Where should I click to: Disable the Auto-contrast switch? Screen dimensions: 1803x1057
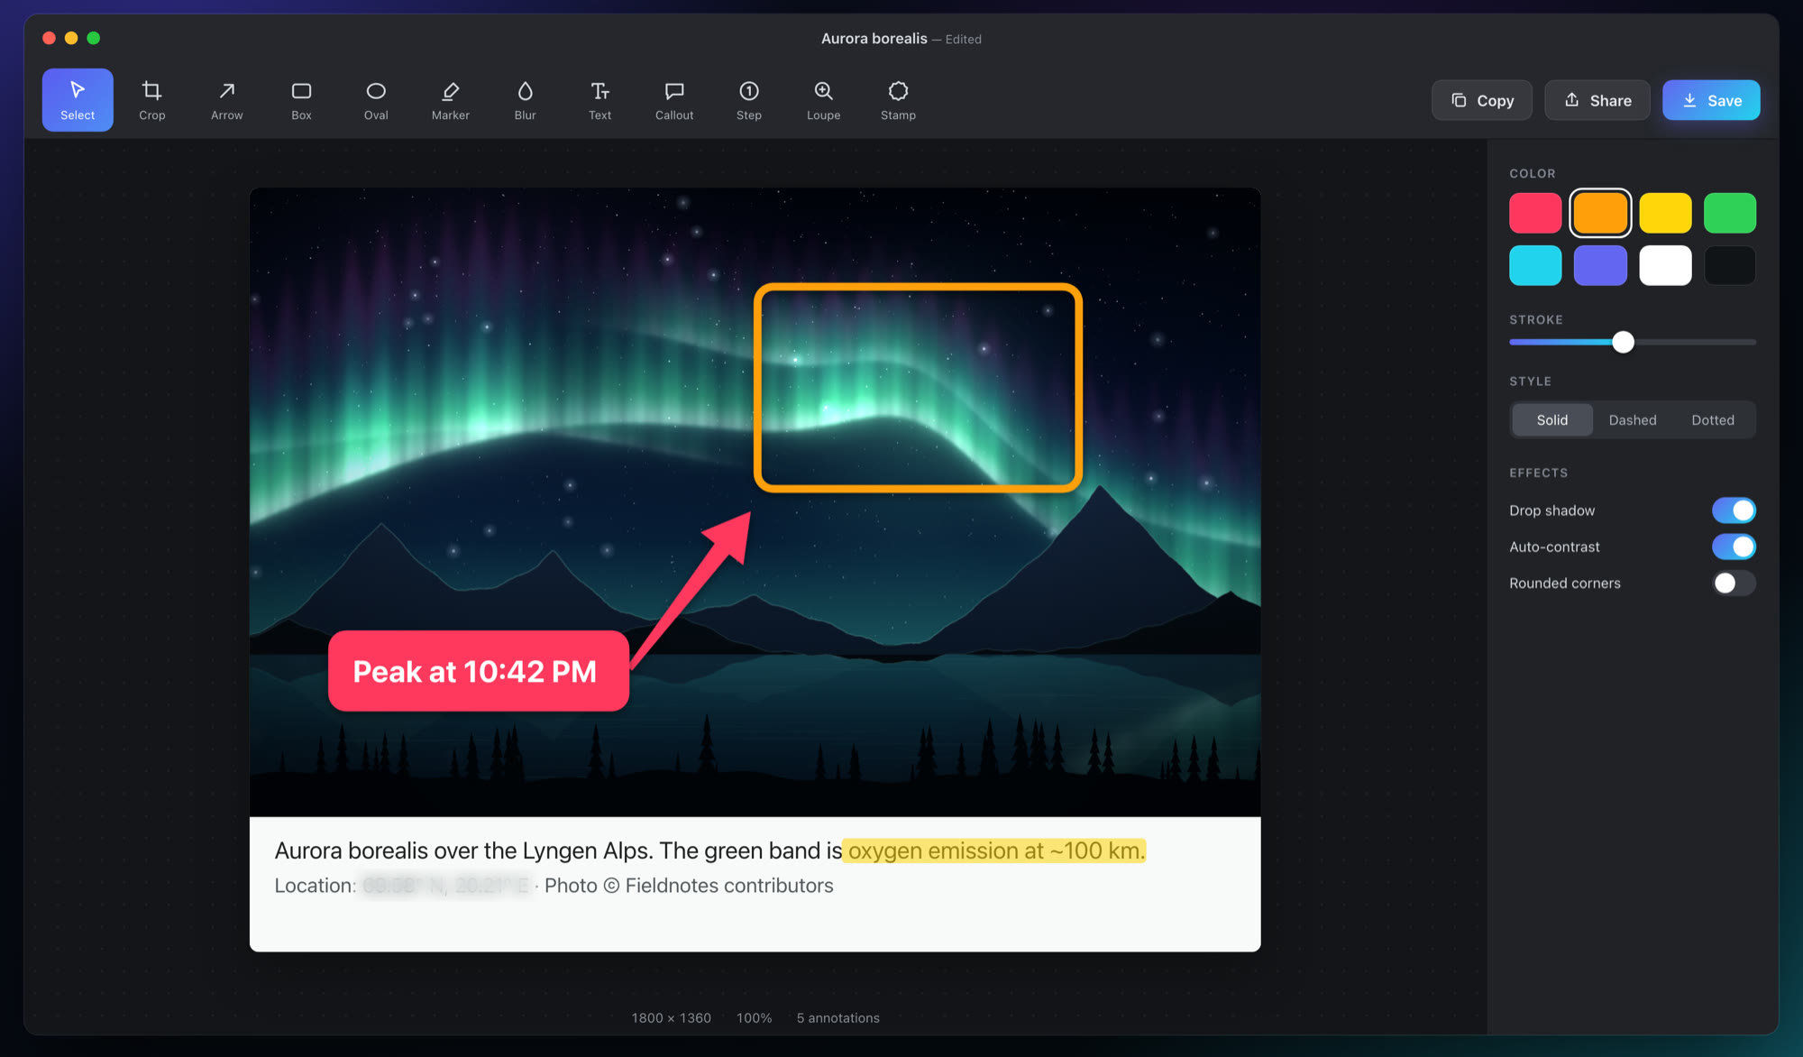pyautogui.click(x=1734, y=547)
